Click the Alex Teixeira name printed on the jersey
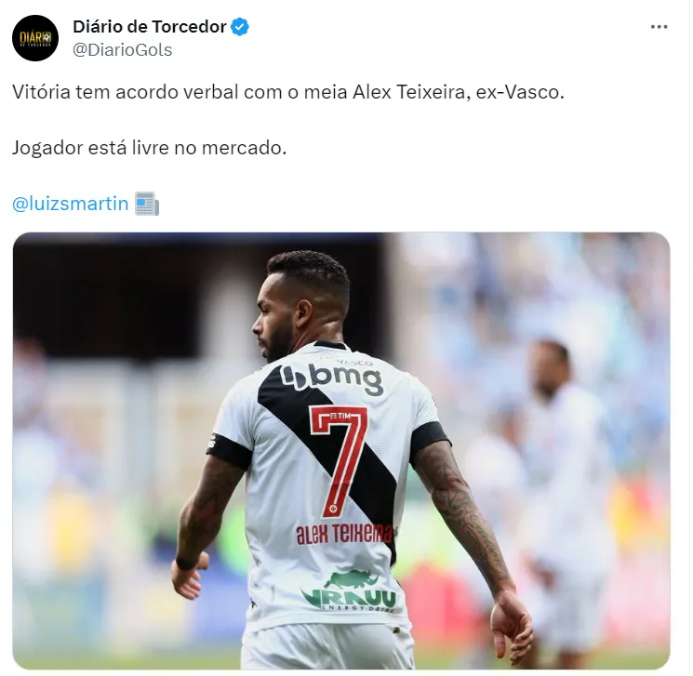Screen dimensions: 693x676 [x=344, y=534]
